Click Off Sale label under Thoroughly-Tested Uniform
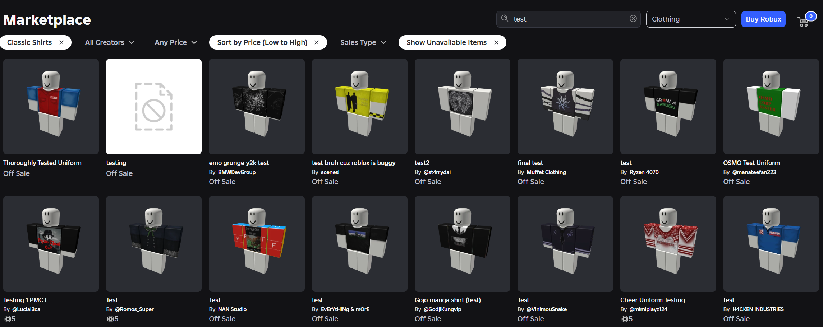Viewport: 823px width, 327px height. tap(17, 173)
